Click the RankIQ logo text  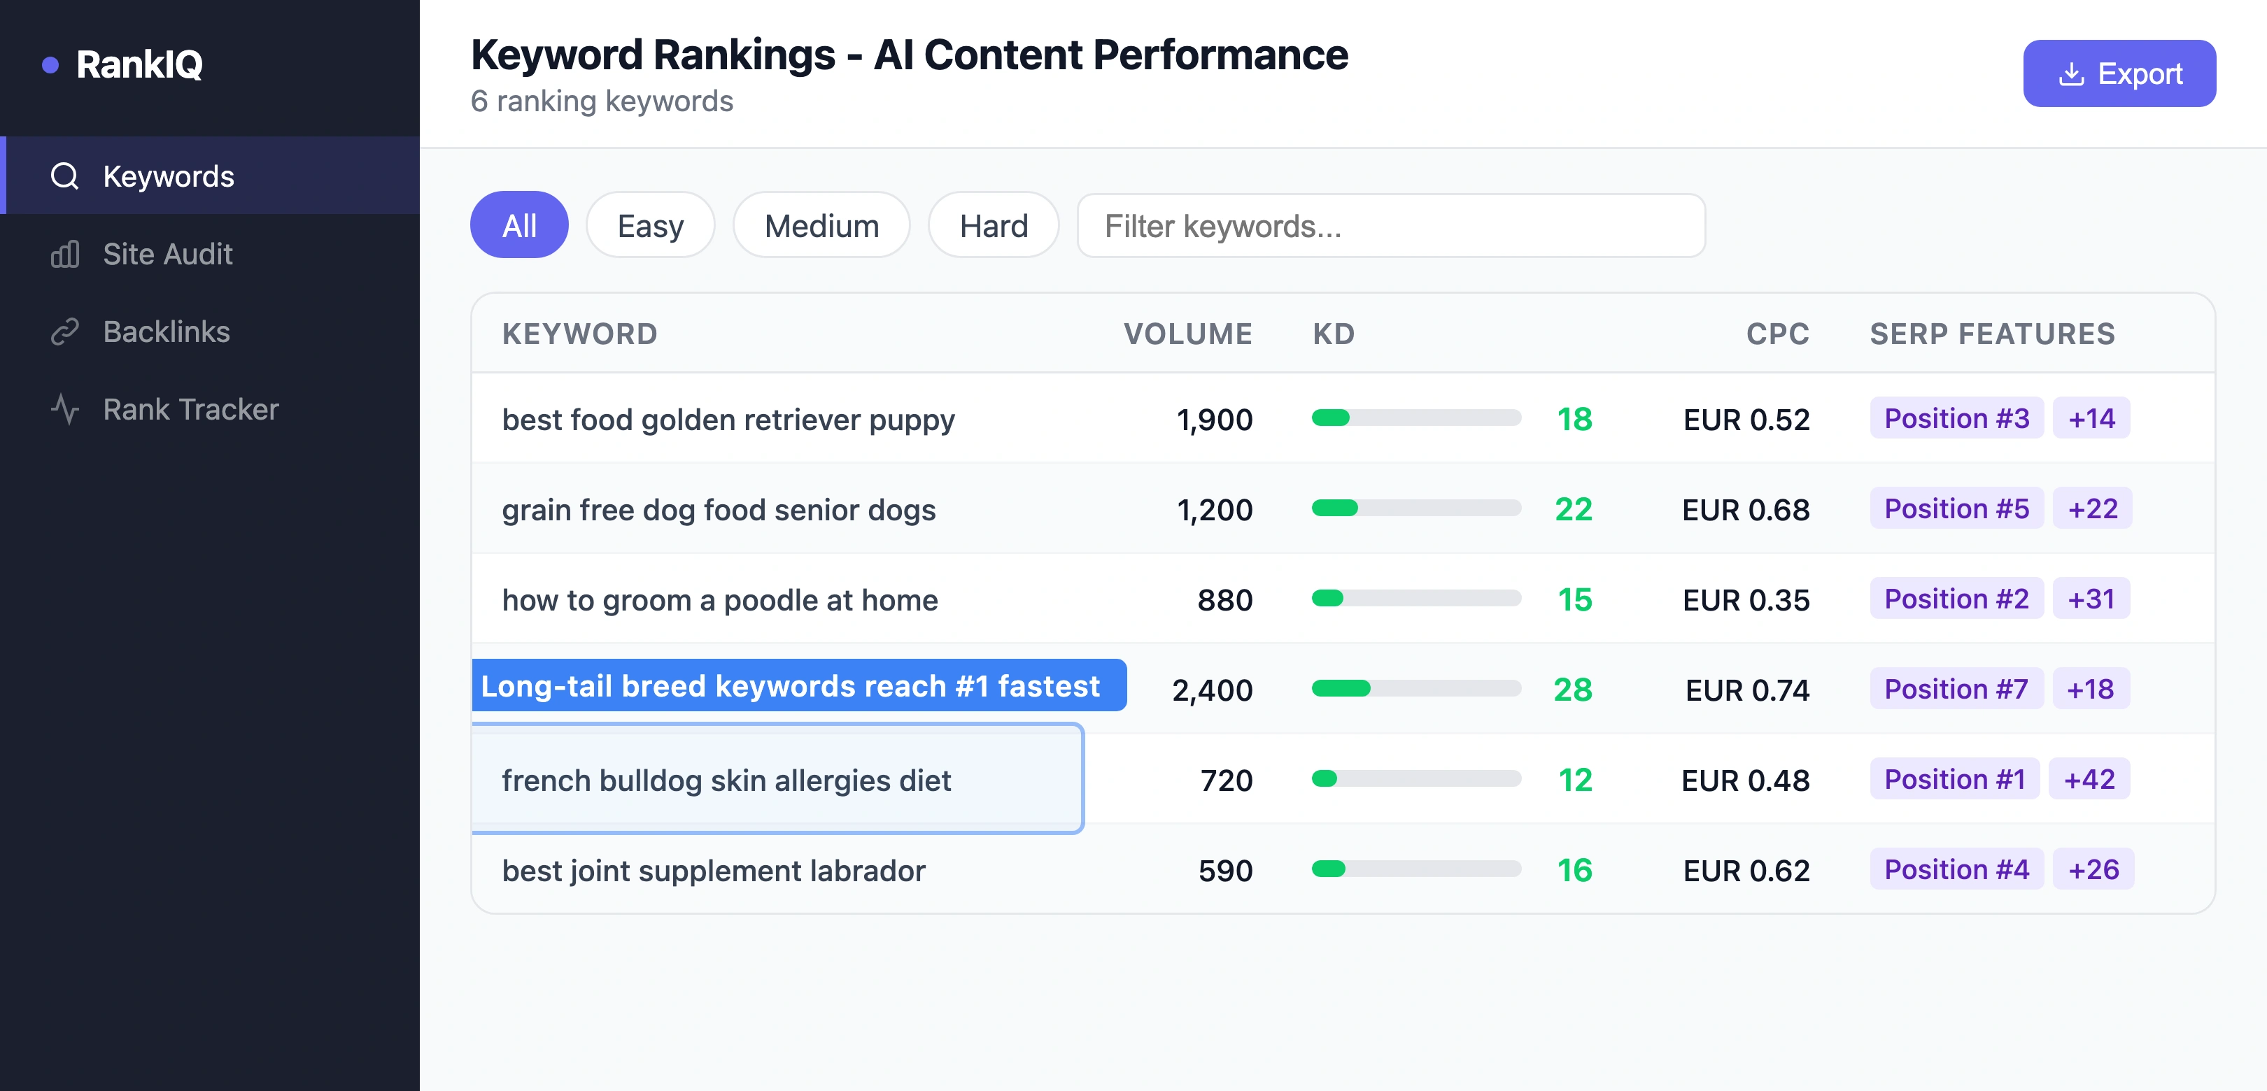[139, 64]
